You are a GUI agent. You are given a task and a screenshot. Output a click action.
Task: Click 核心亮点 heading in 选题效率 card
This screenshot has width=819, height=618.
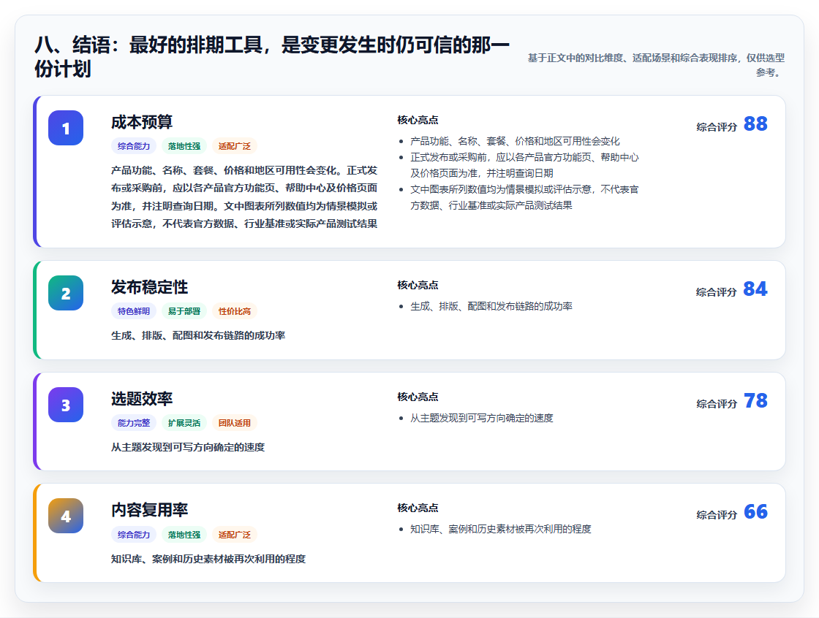pos(418,397)
